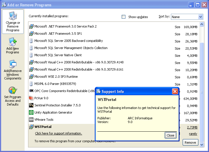This screenshot has height=152, width=209.
Task: Click Visual C++ 2008 9.0.30729.4148 icon
Action: pyautogui.click(x=31, y=62)
